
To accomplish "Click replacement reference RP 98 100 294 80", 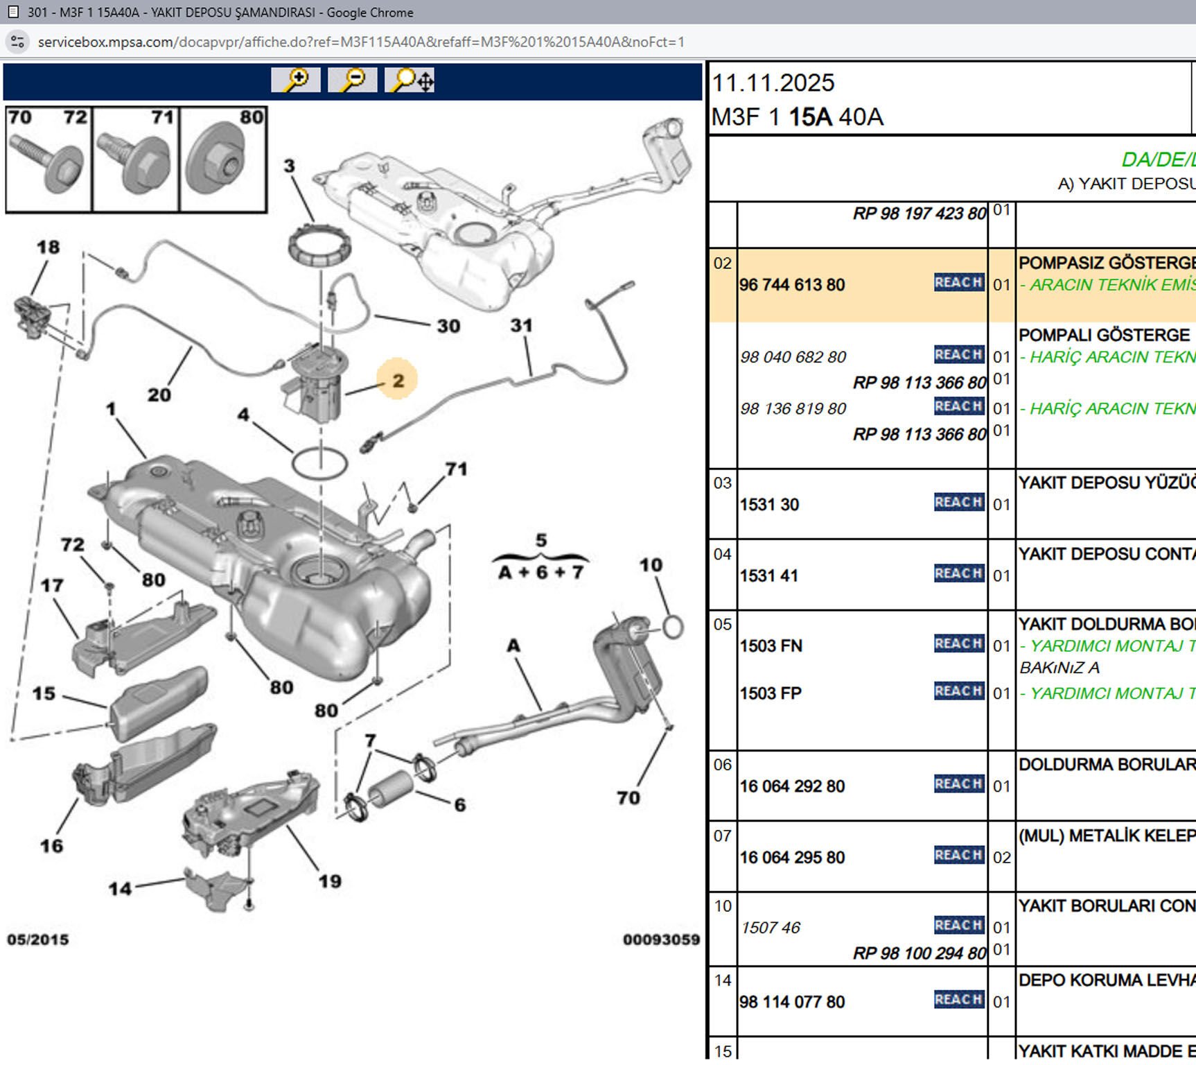I will point(919,953).
